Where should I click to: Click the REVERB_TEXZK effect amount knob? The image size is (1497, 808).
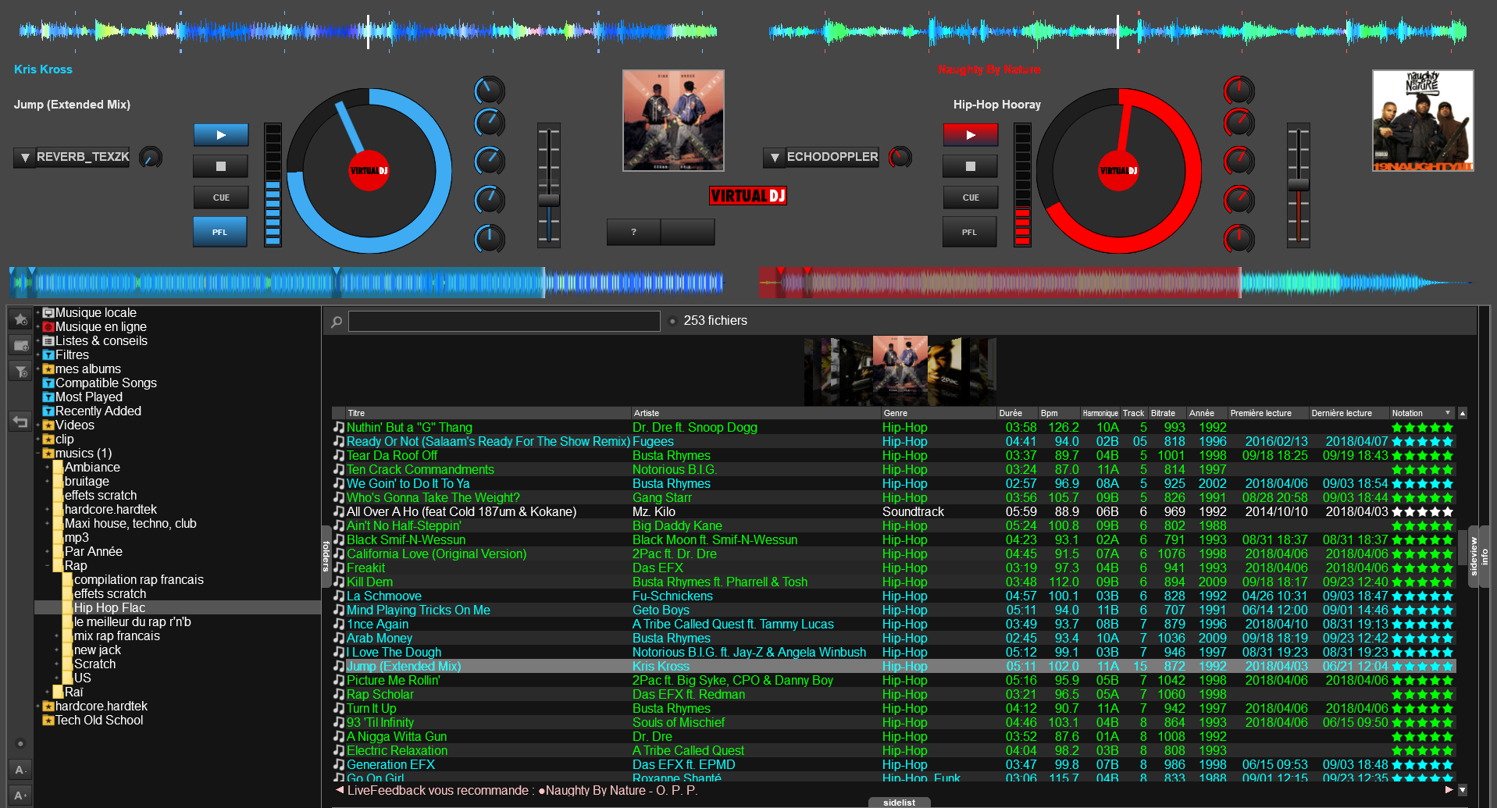(150, 158)
